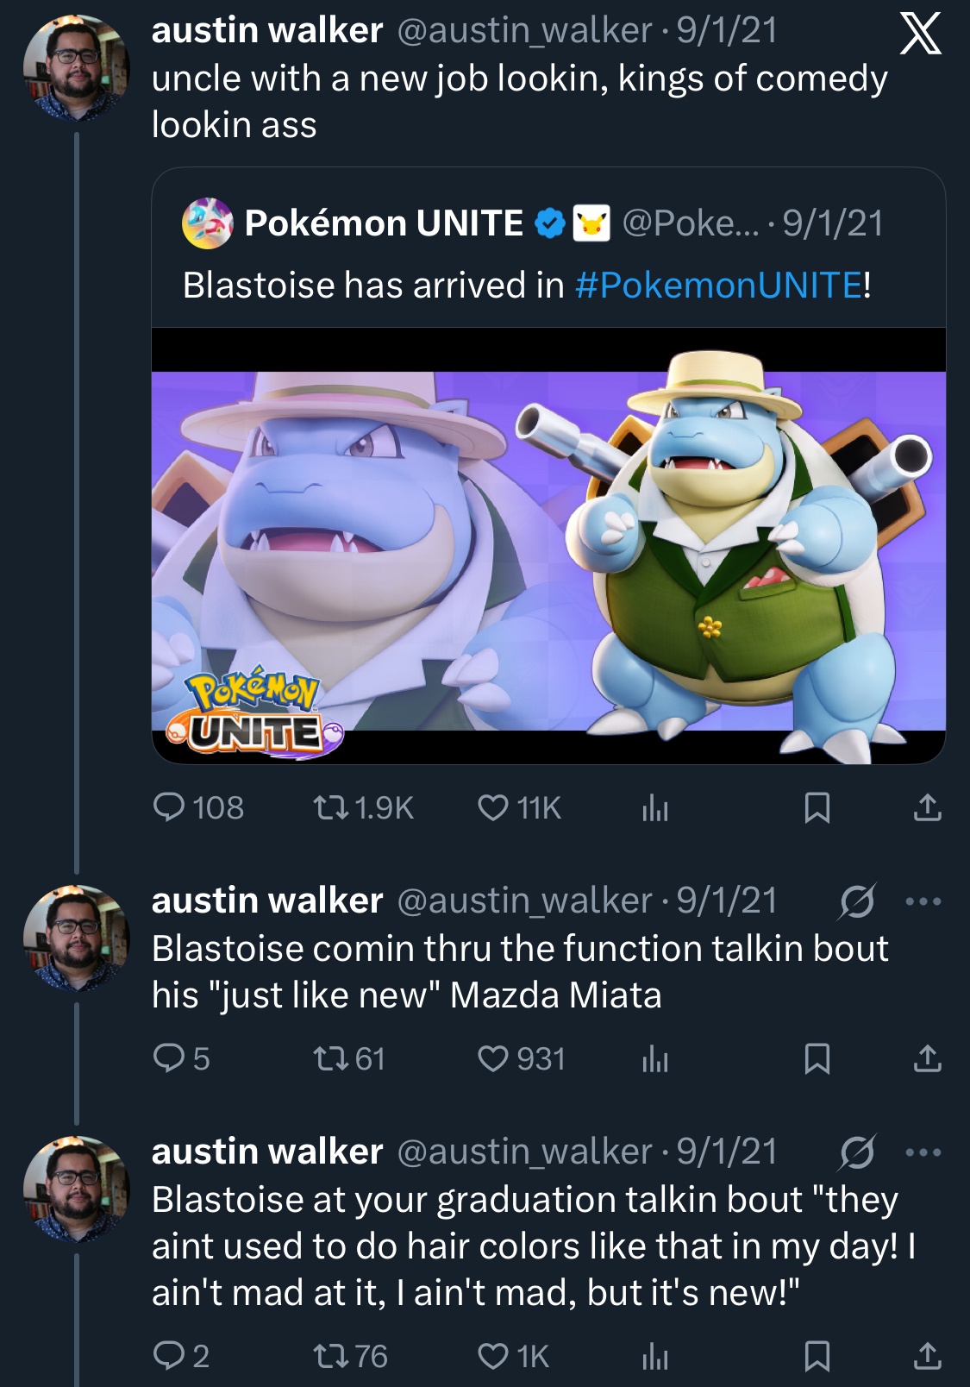The width and height of the screenshot is (970, 1387).
Task: Reply to the Blastoise quote tweet
Action: pyautogui.click(x=168, y=807)
